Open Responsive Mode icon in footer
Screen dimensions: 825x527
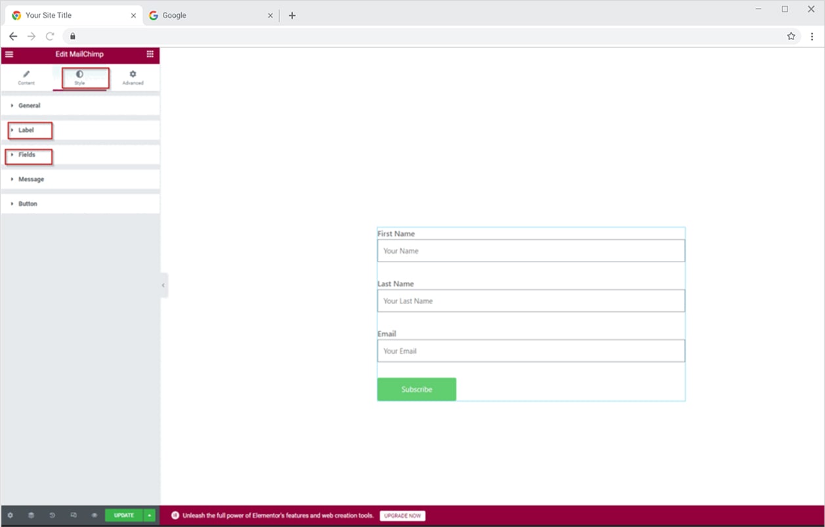click(74, 515)
